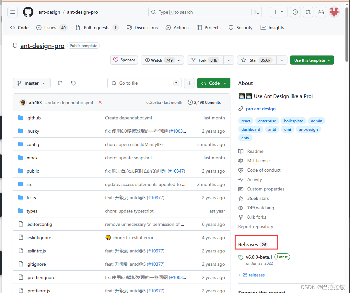The height and width of the screenshot is (293, 350).
Task: Click the failed status X icon
Action: (x=100, y=102)
